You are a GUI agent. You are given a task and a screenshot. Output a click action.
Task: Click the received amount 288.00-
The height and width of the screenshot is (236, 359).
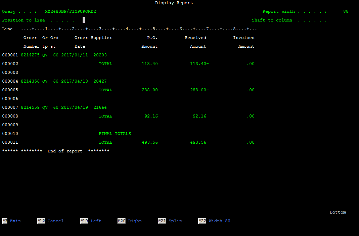click(x=199, y=90)
